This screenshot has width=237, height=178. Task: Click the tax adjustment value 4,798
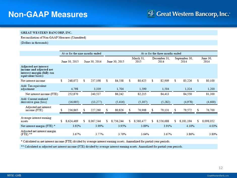click(75, 89)
